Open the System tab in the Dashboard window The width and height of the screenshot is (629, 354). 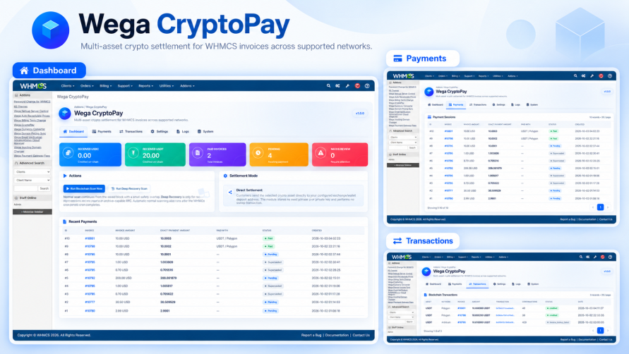click(x=205, y=131)
